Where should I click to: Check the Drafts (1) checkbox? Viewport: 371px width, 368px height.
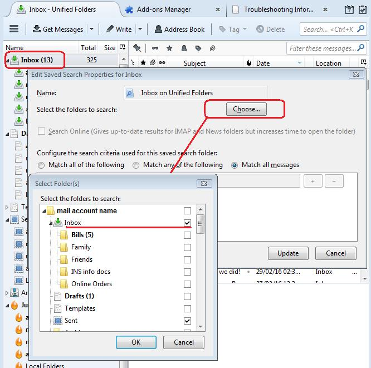click(187, 296)
